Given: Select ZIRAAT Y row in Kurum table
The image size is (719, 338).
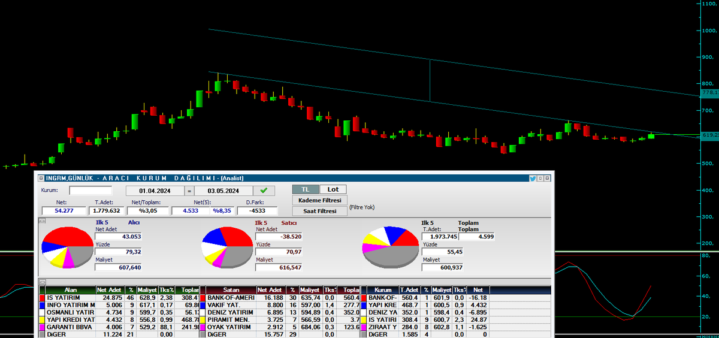Looking at the screenshot, I should pyautogui.click(x=383, y=327).
